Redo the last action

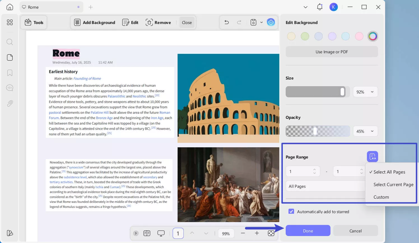click(x=239, y=22)
